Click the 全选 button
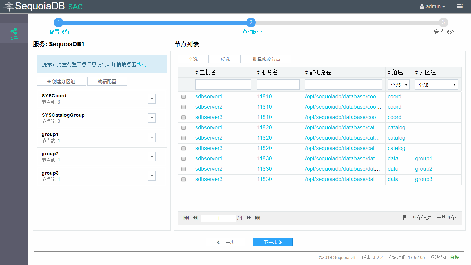Image resolution: width=471 pixels, height=265 pixels. click(x=193, y=59)
